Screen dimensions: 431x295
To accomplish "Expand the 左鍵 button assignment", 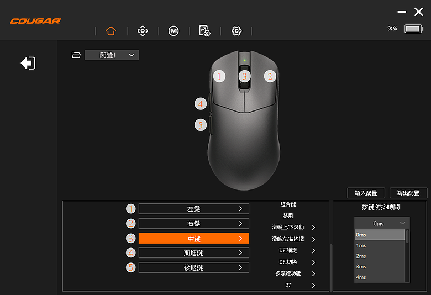I will pos(194,209).
